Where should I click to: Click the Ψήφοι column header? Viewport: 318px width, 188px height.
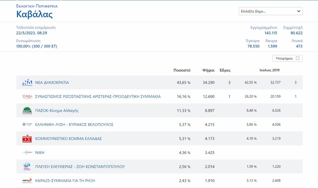pos(208,70)
